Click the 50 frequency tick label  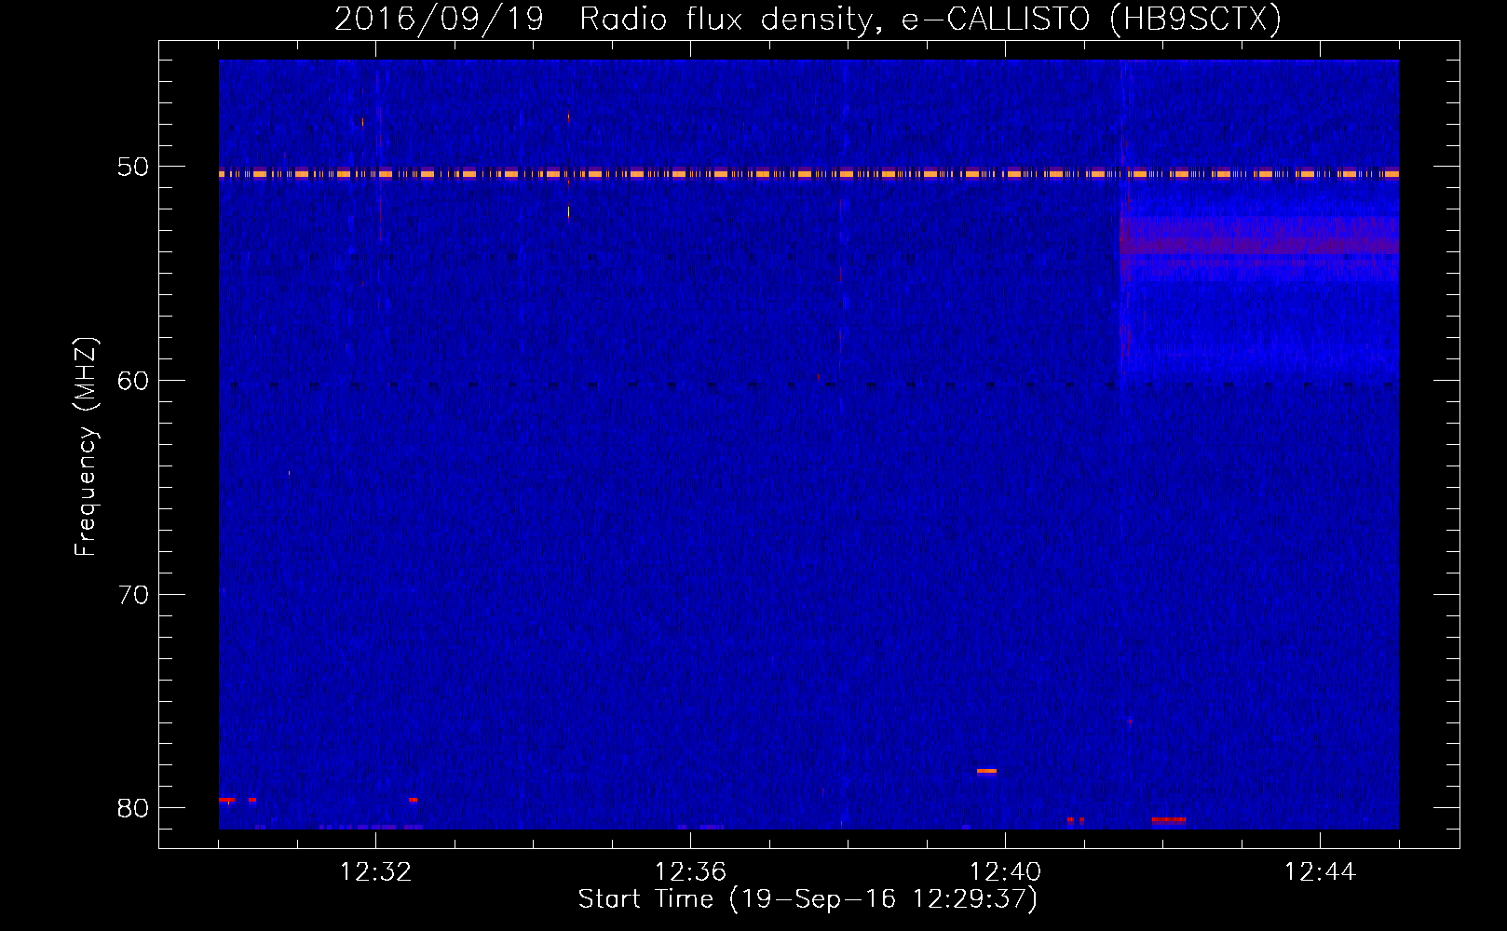(x=133, y=167)
